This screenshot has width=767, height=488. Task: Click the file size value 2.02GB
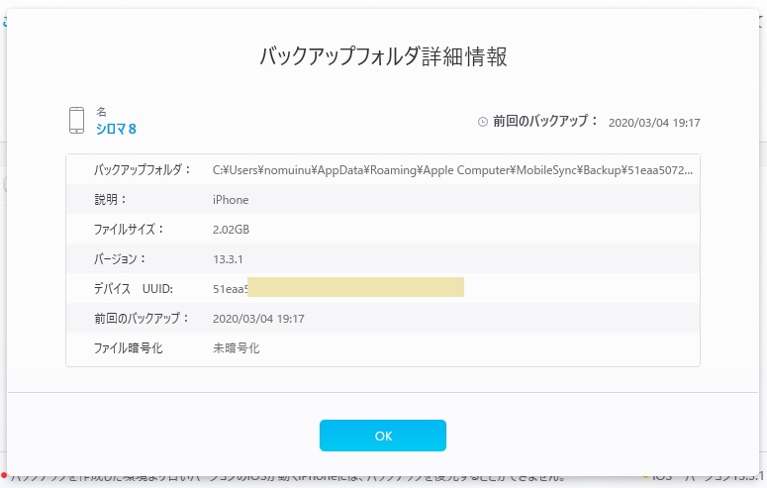(x=231, y=229)
